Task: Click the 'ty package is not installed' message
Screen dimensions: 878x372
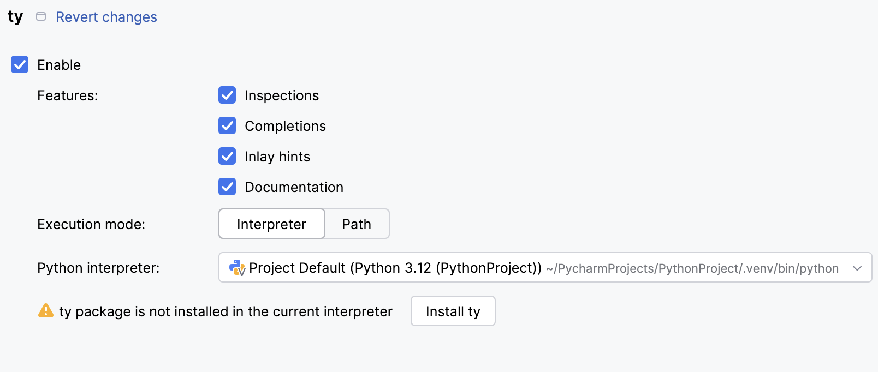Action: point(226,311)
